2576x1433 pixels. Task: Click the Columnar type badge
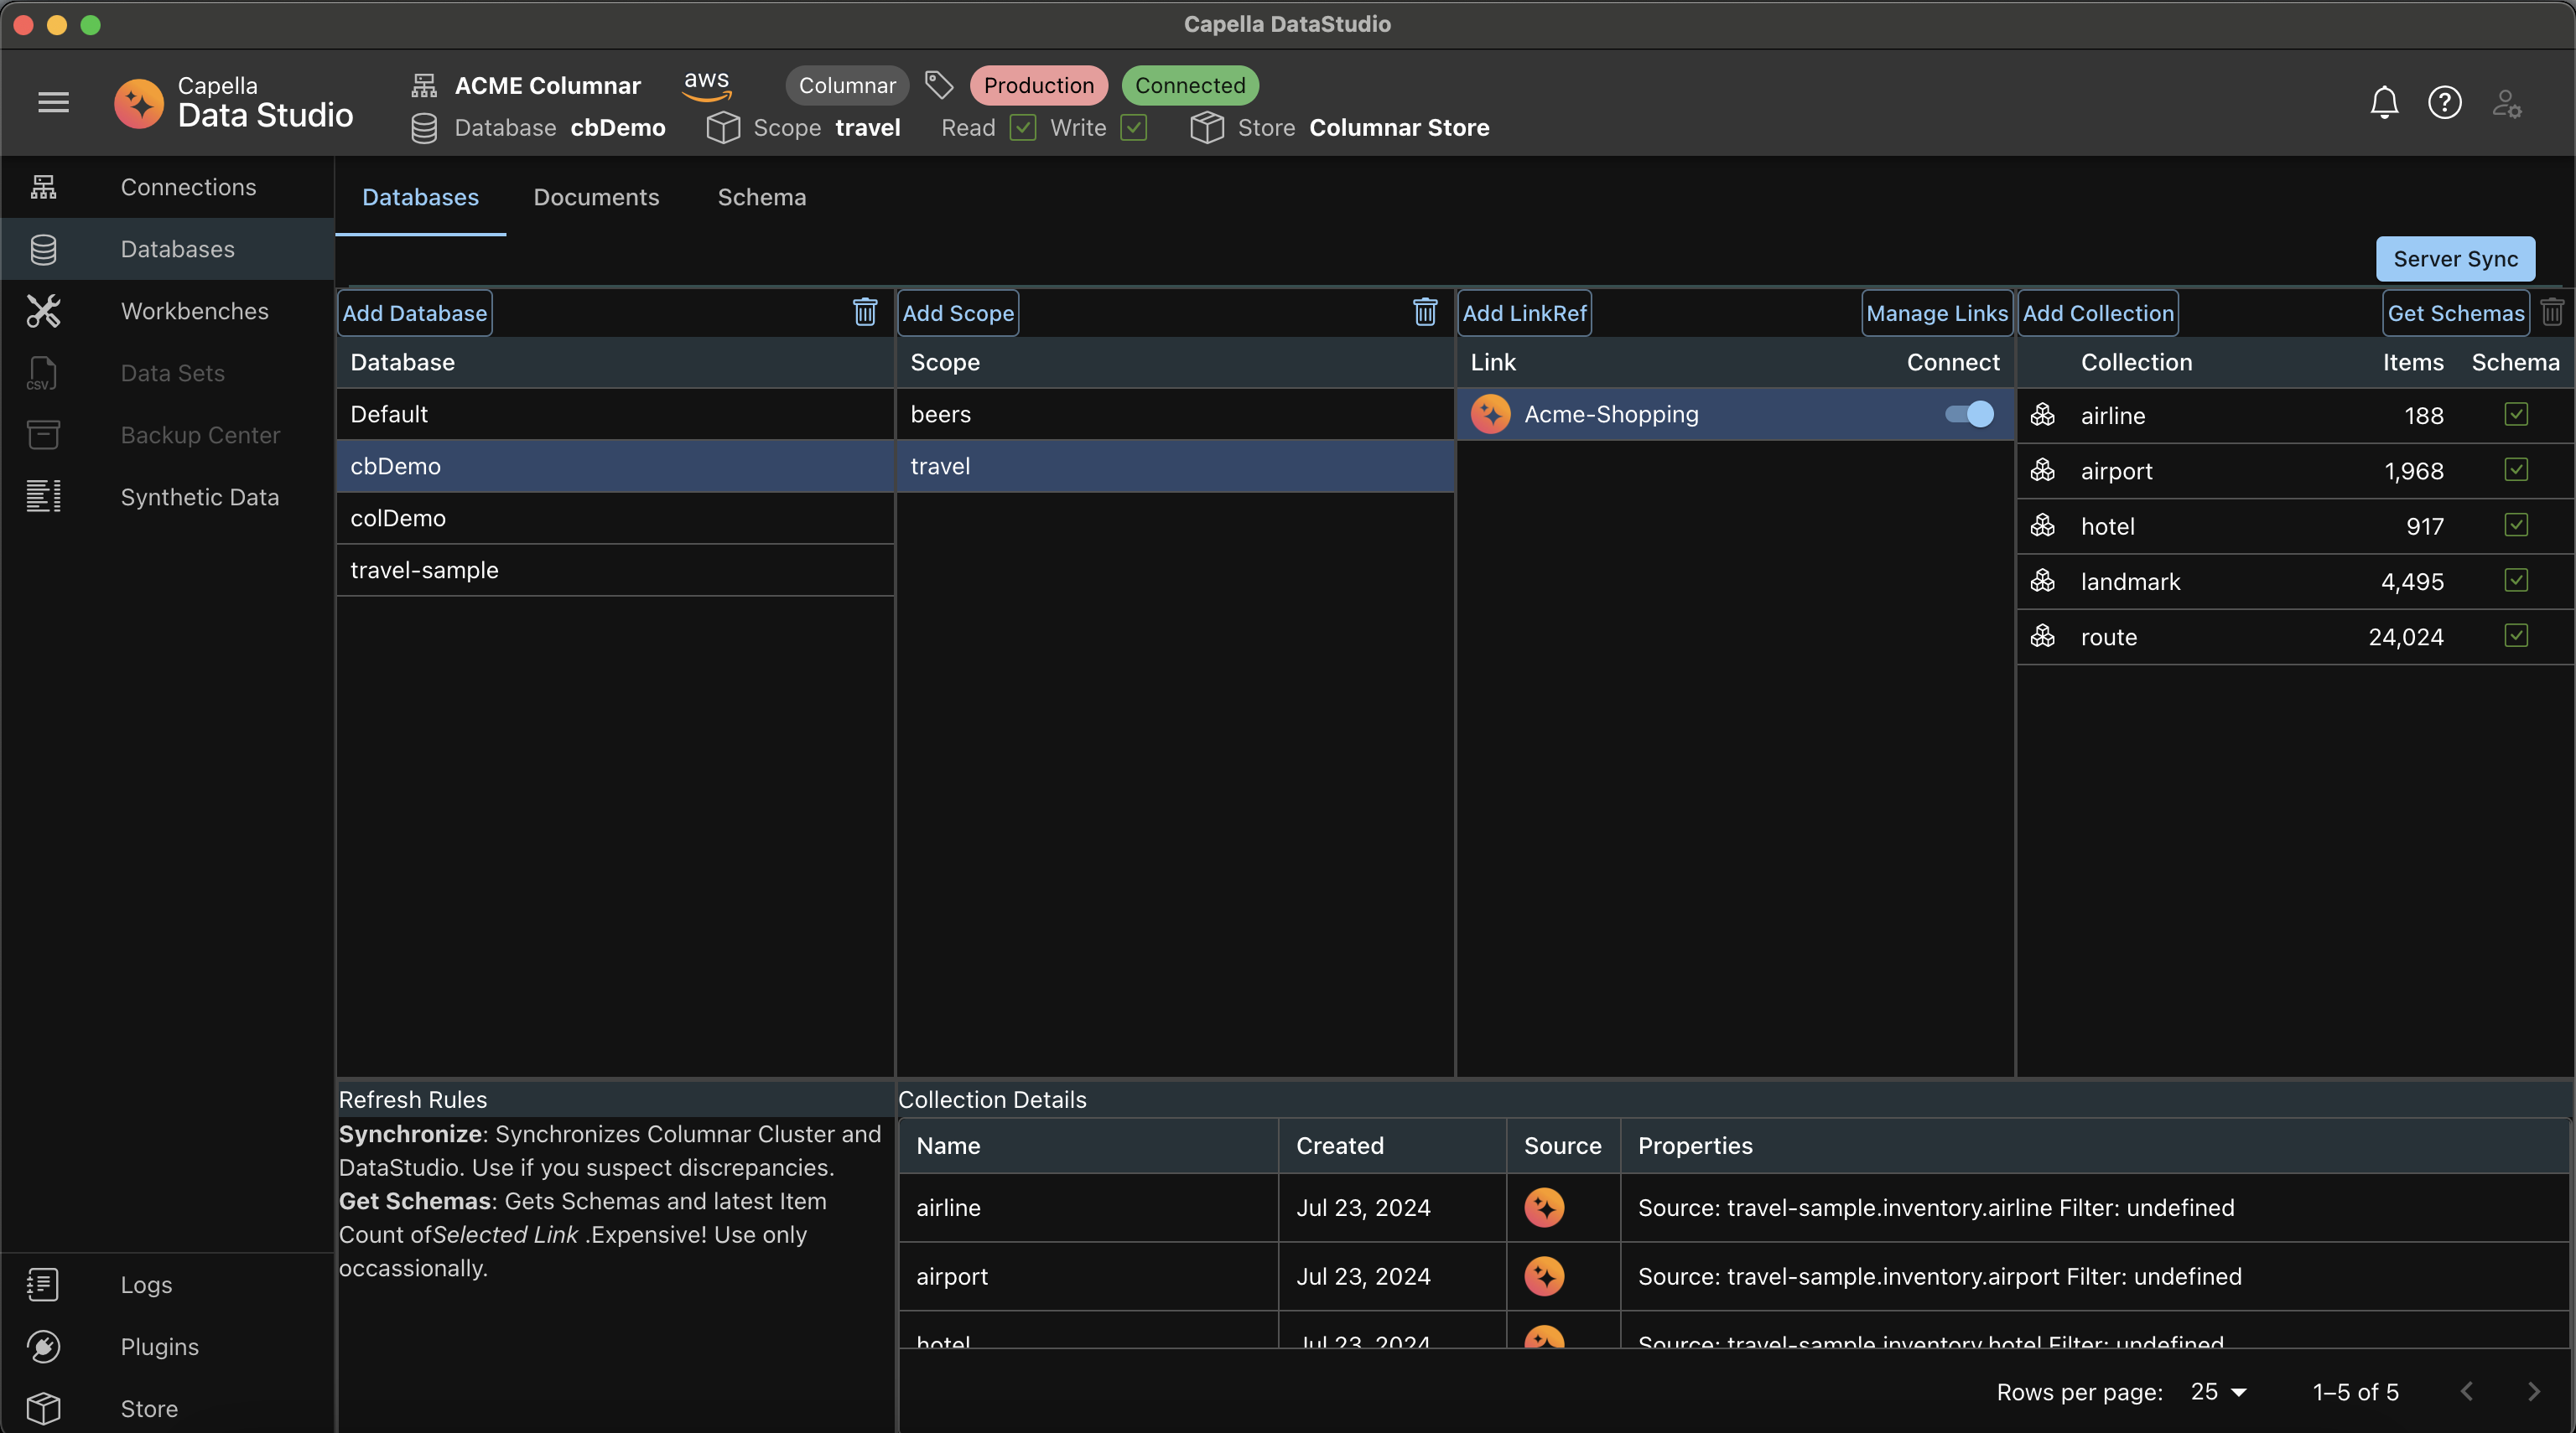846,85
